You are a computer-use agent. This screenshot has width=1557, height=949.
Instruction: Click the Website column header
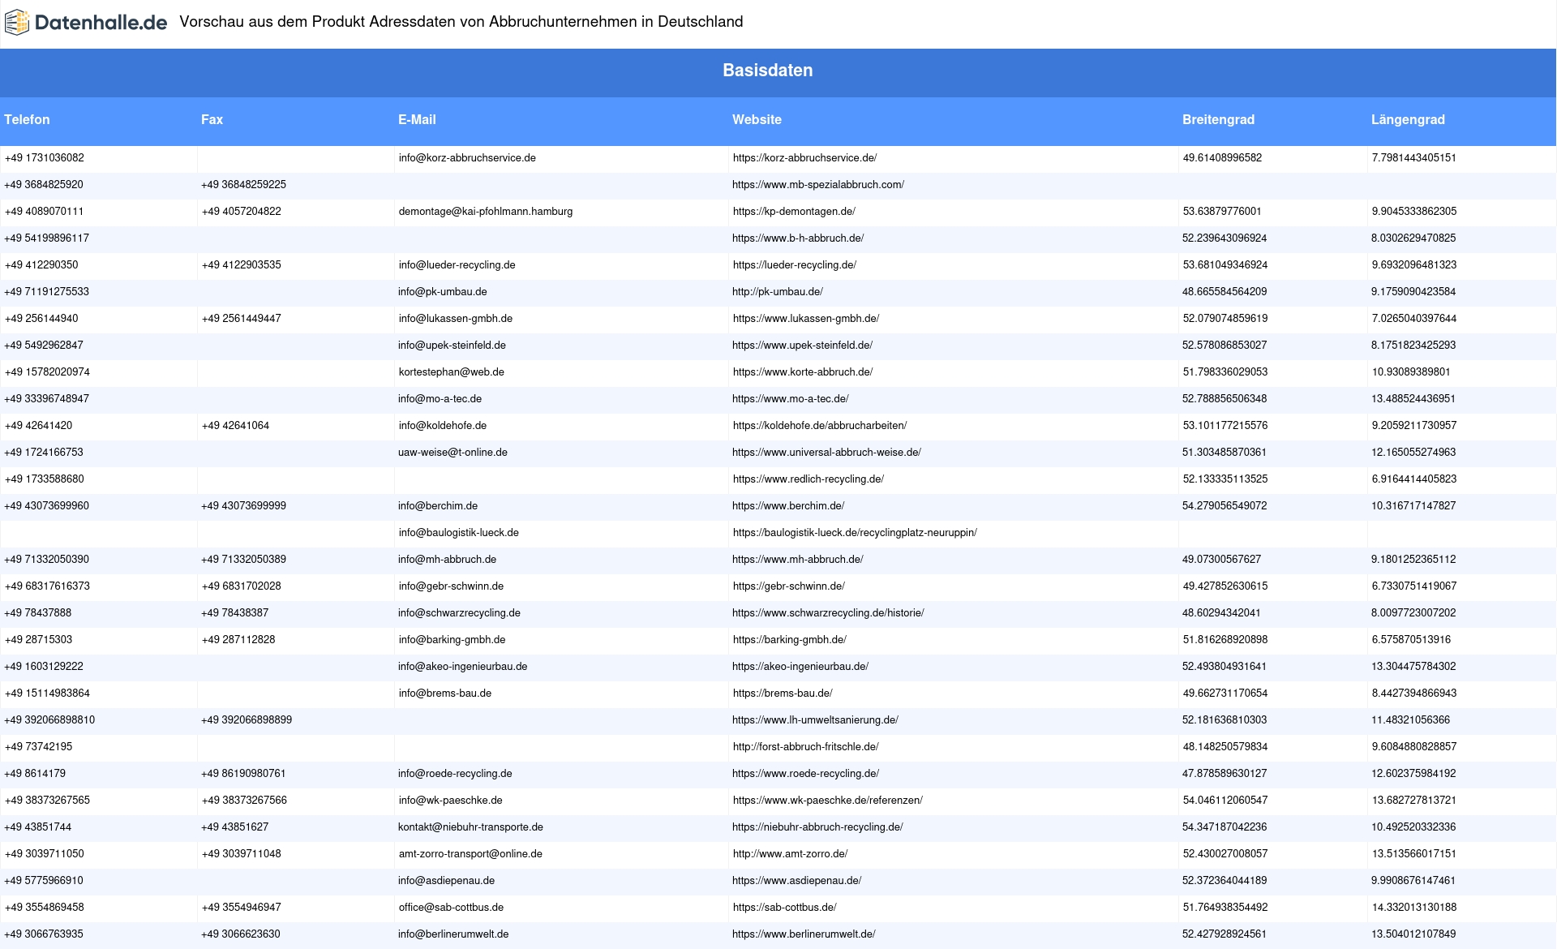point(757,119)
